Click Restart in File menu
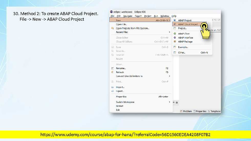Viewport: 251px width, 141px height. [120, 106]
